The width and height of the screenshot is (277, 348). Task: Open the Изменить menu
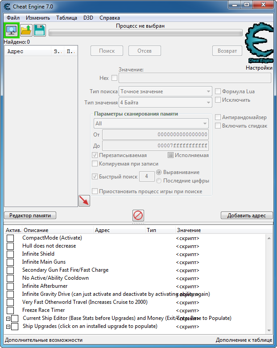point(38,18)
